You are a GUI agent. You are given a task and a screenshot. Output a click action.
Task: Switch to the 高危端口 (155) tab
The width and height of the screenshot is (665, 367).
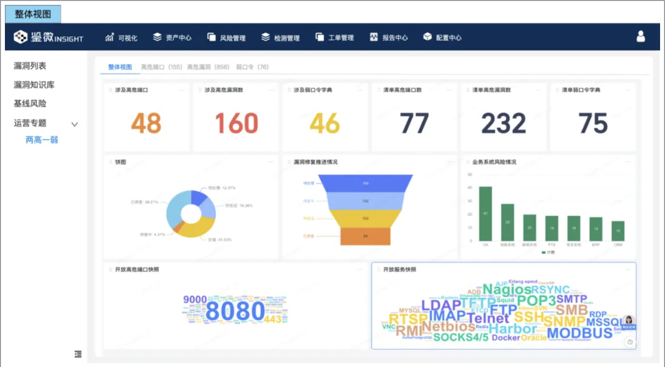coord(161,67)
